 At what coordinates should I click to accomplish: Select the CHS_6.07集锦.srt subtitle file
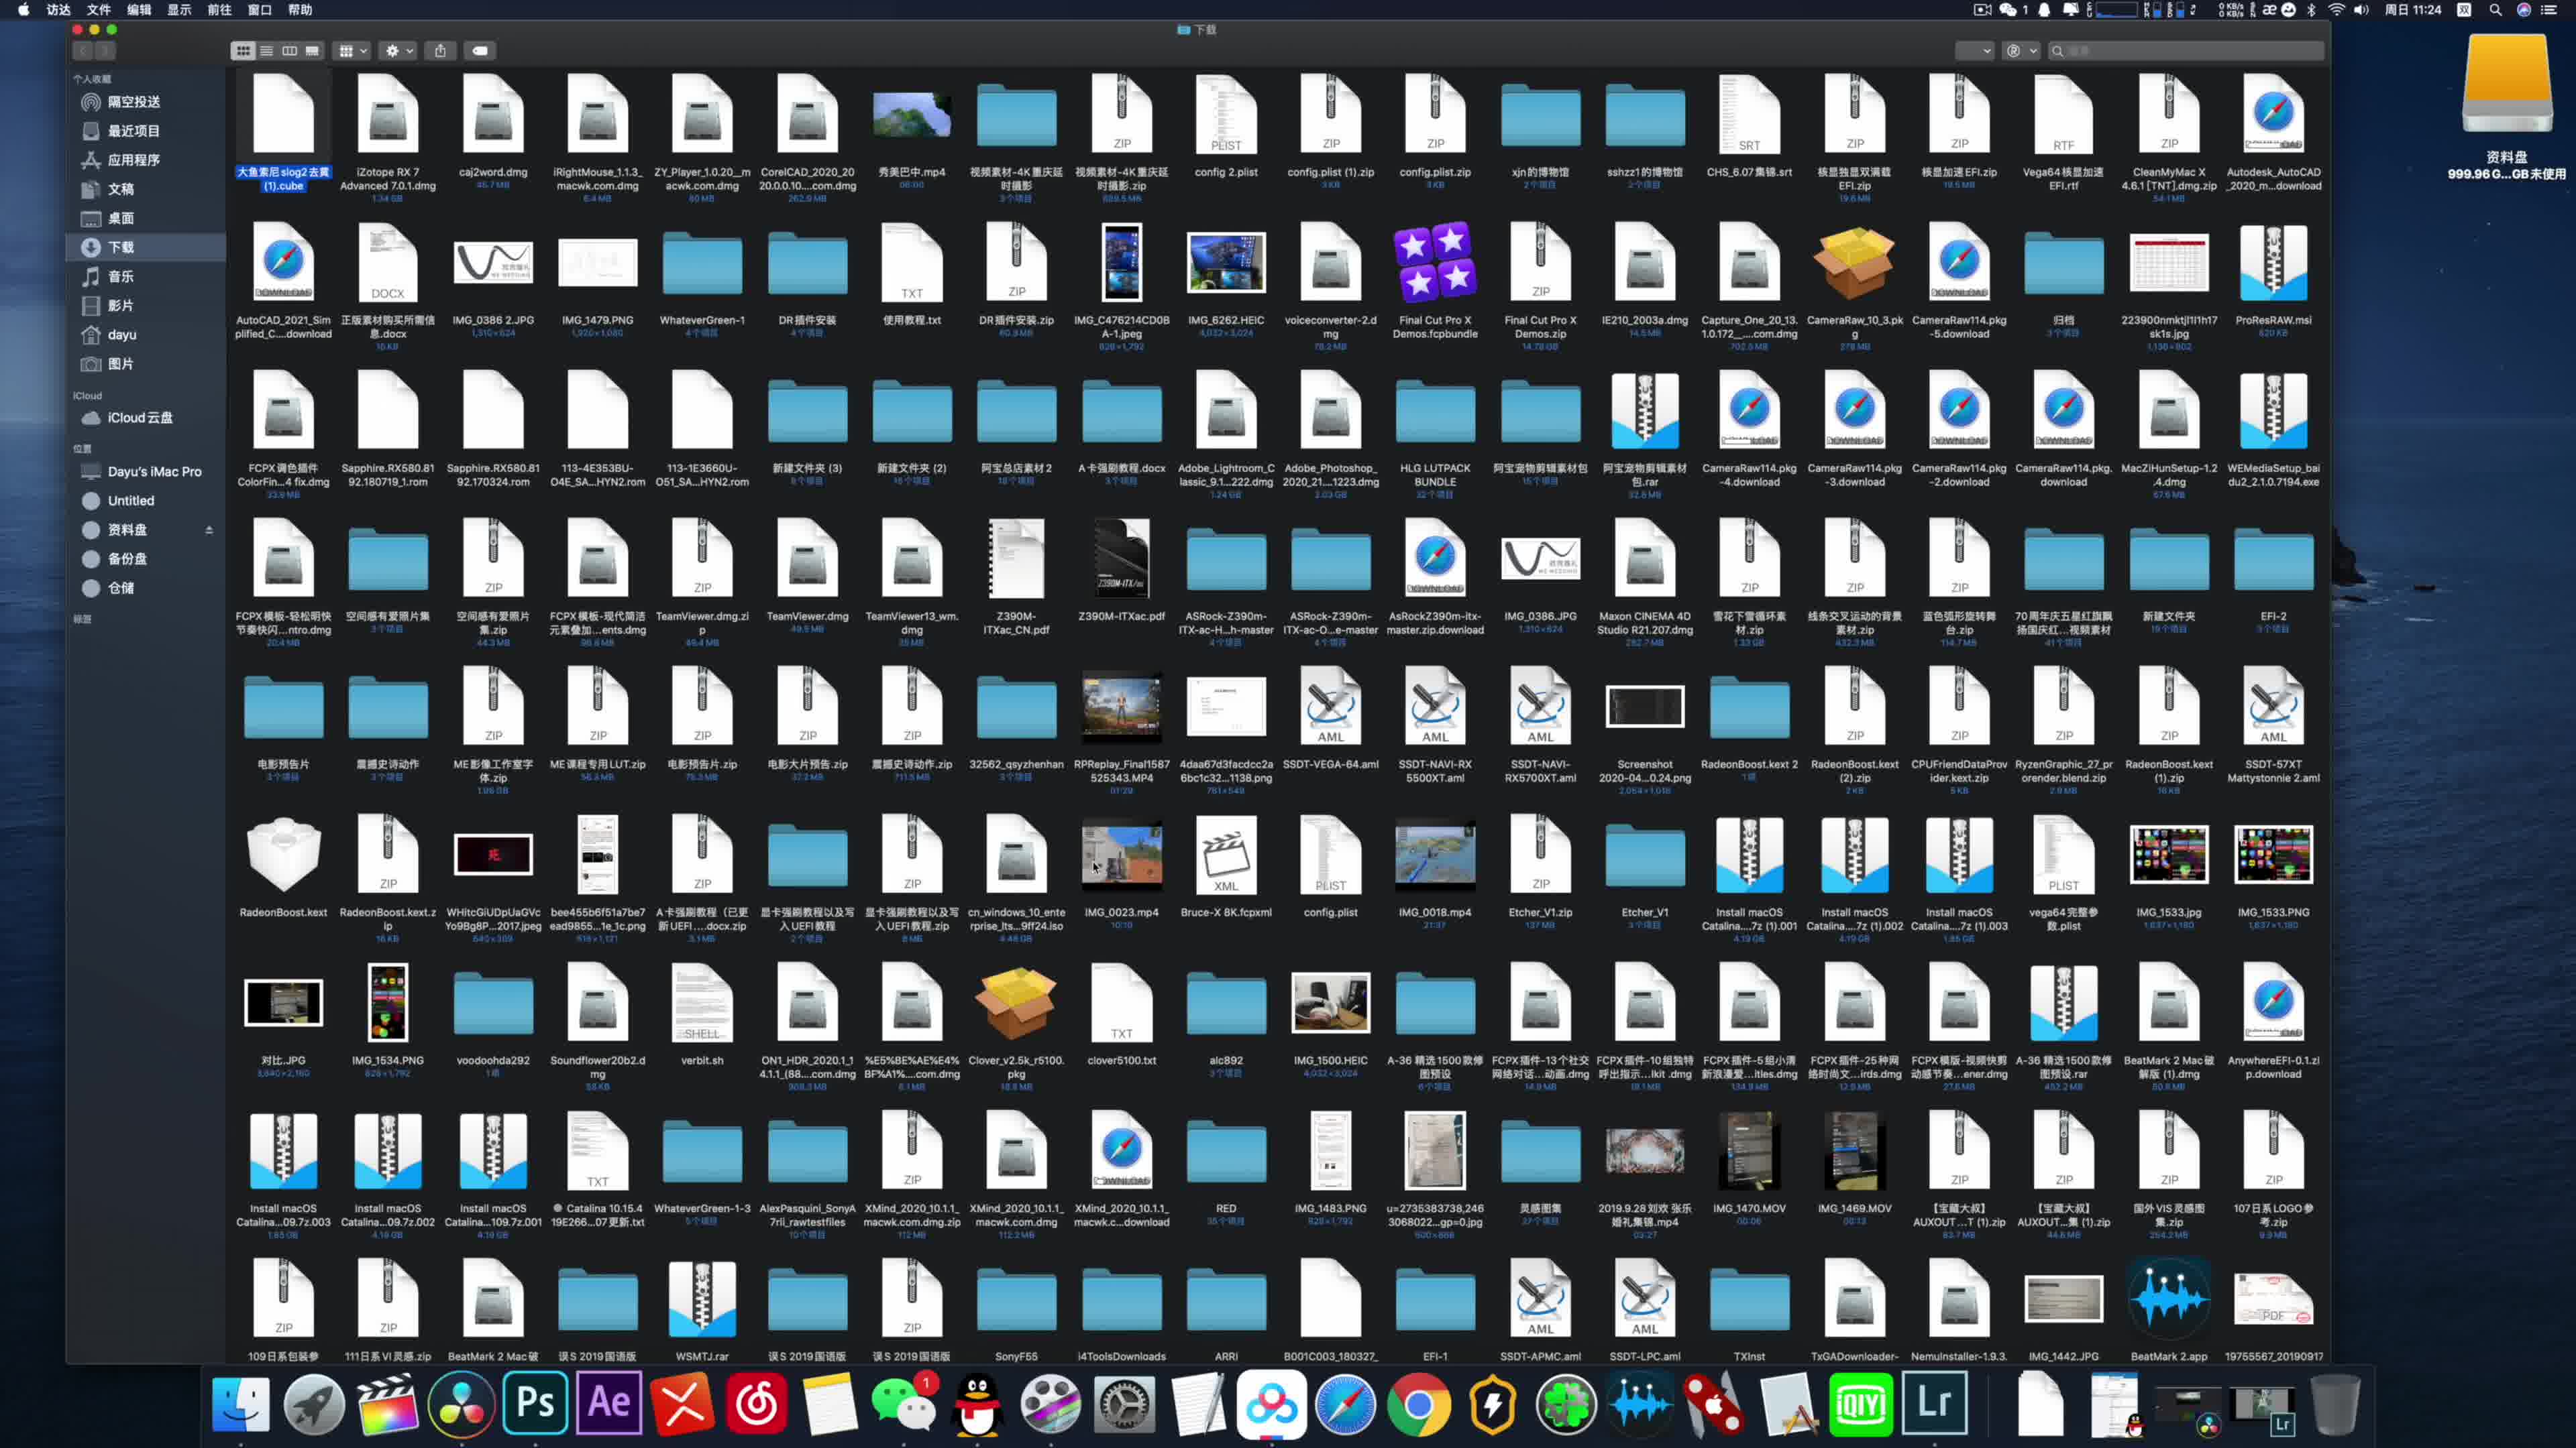click(x=1749, y=115)
